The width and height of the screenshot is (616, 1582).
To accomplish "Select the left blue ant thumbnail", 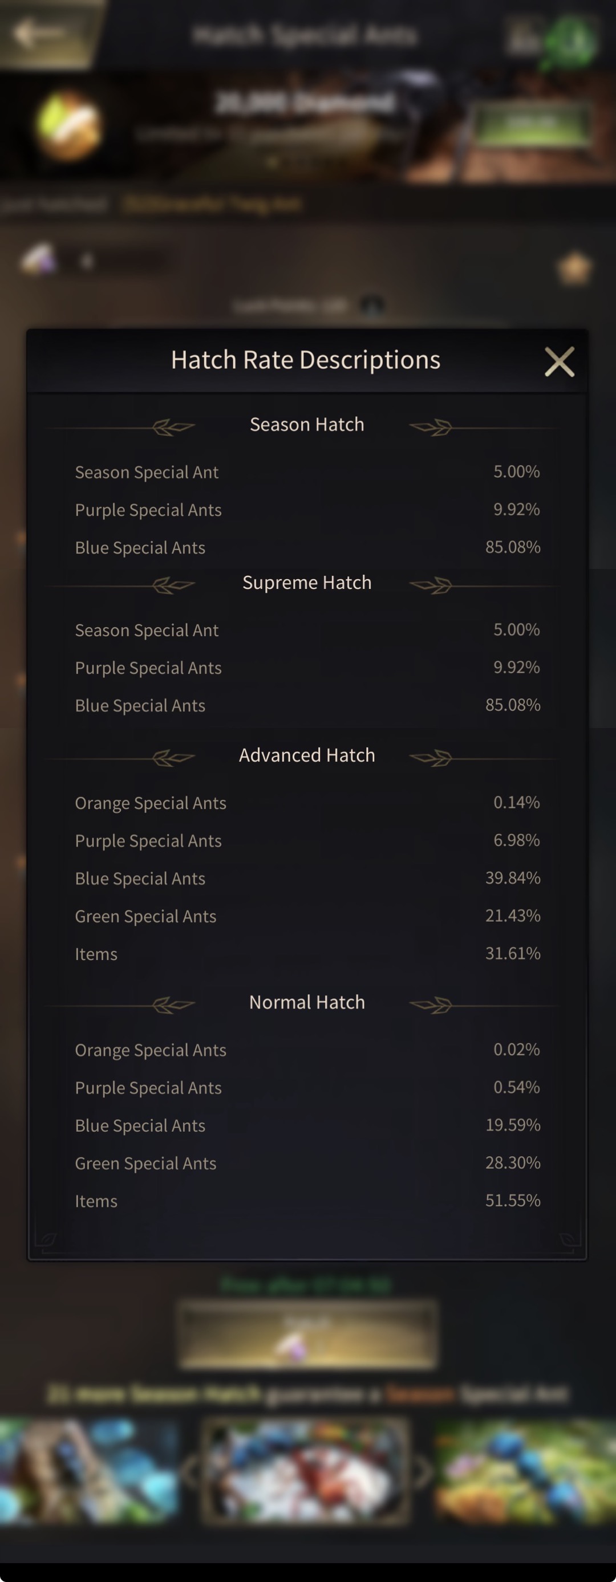I will [x=90, y=1471].
